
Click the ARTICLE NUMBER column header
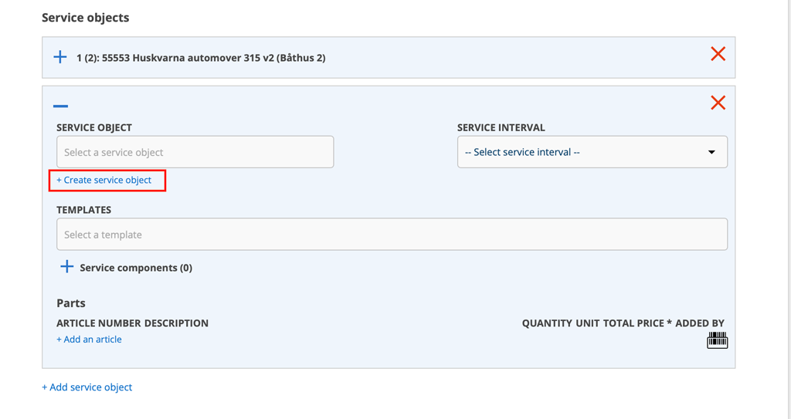click(x=98, y=323)
